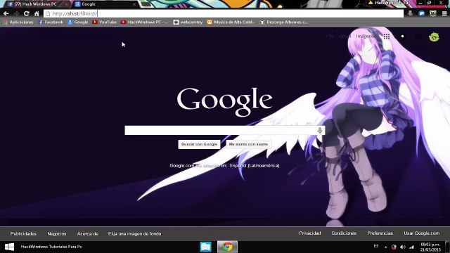Open the Imágenes link
Image resolution: width=450 pixels, height=253 pixels.
point(366,36)
